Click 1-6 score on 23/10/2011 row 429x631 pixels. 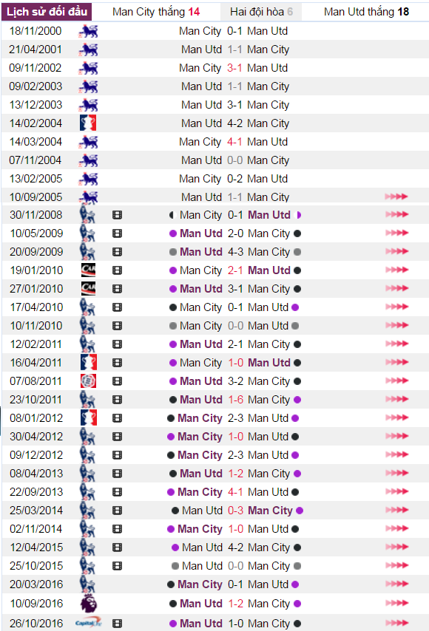(236, 400)
